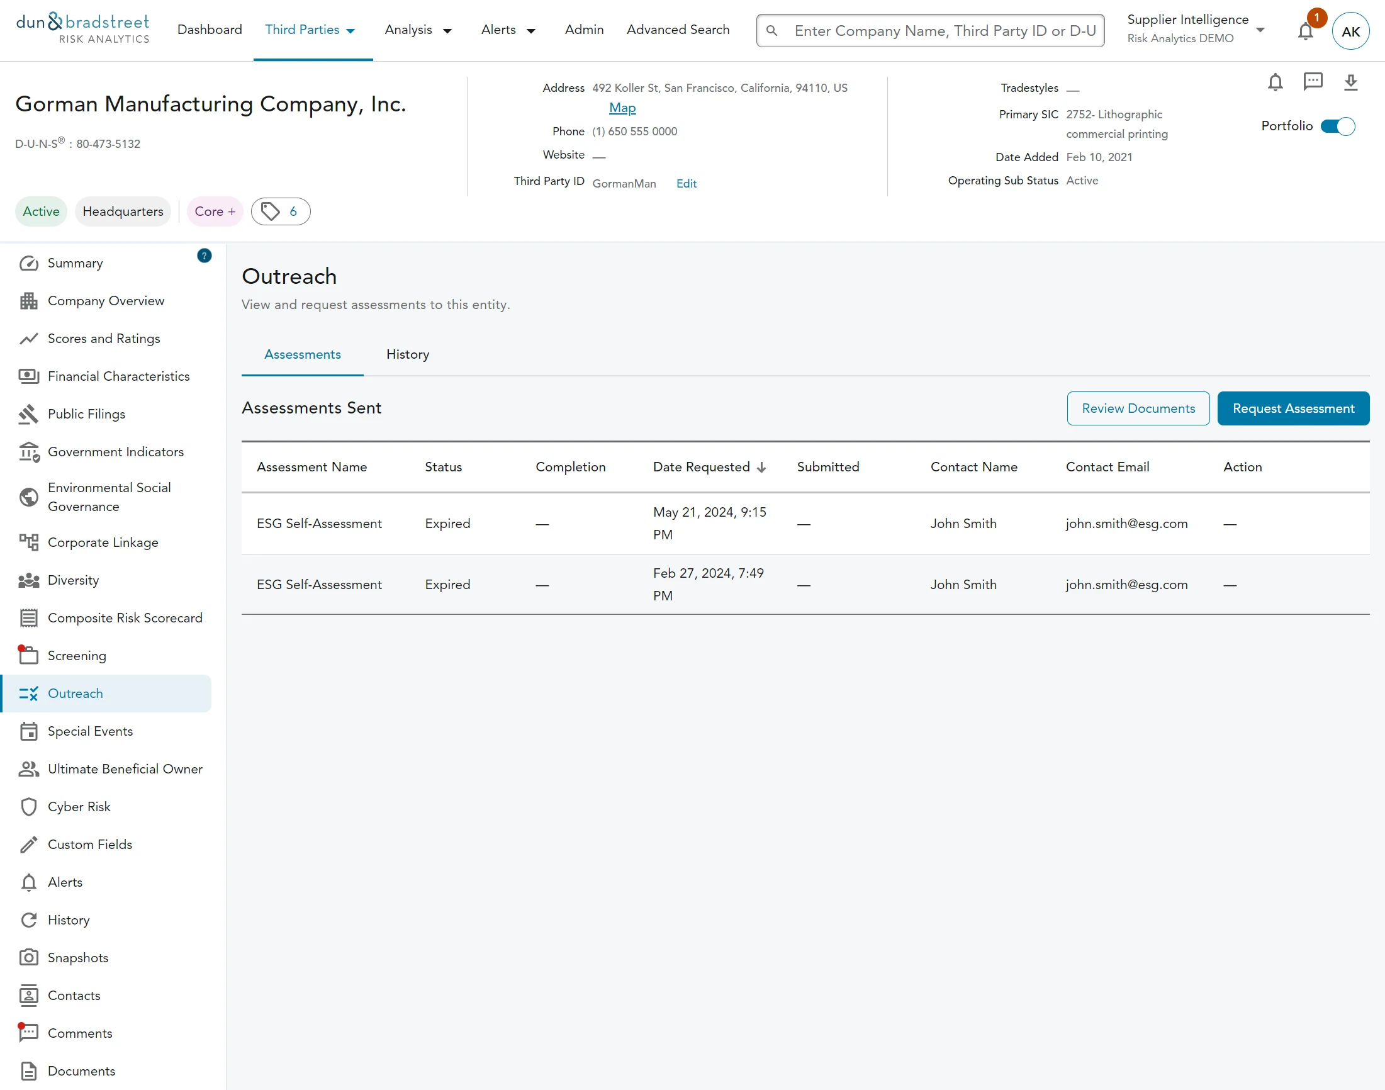Open Advanced Search menu item
This screenshot has width=1385, height=1090.
click(678, 30)
